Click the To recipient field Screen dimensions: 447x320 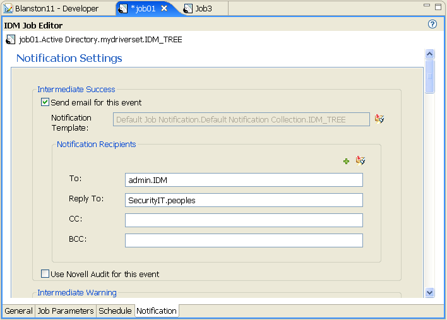244,180
